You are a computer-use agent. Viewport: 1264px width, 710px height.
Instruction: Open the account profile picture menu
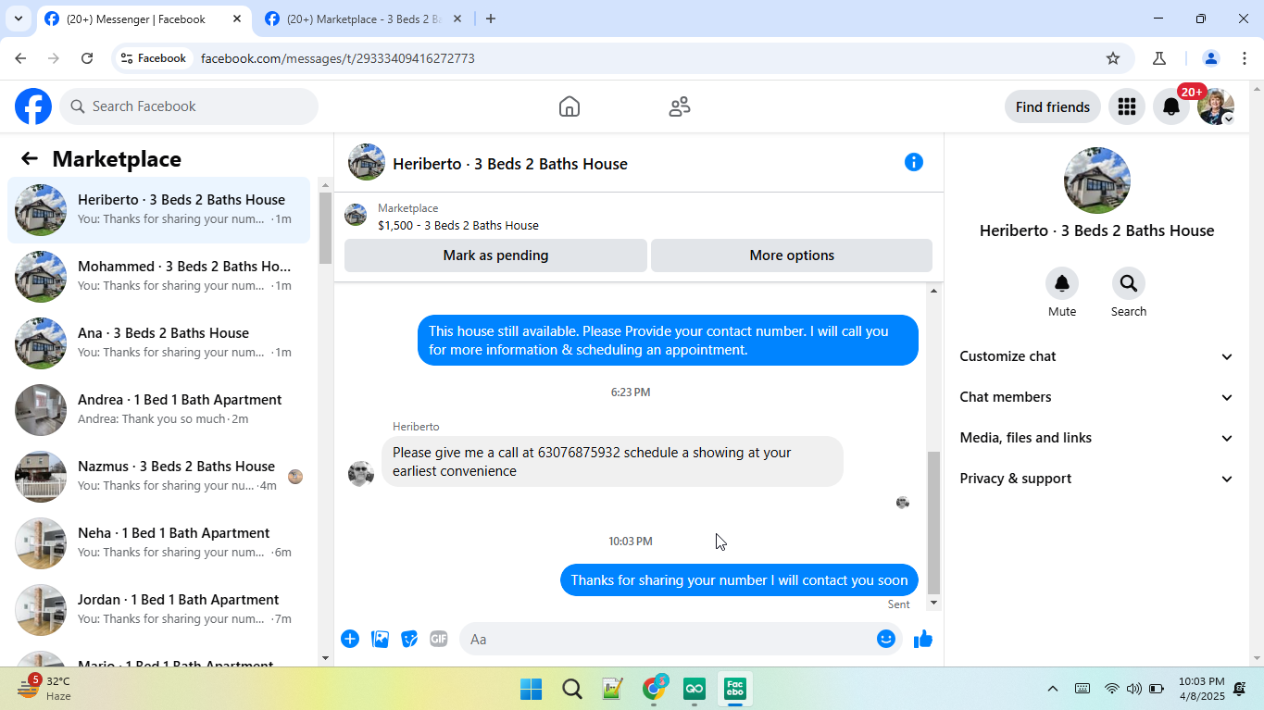pos(1216,106)
